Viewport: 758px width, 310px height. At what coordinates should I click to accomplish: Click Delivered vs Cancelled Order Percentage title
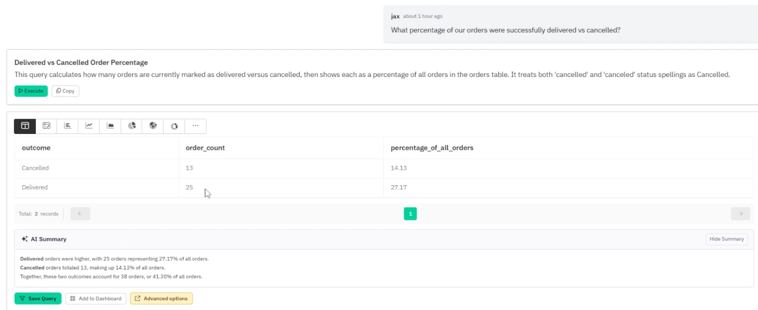81,62
